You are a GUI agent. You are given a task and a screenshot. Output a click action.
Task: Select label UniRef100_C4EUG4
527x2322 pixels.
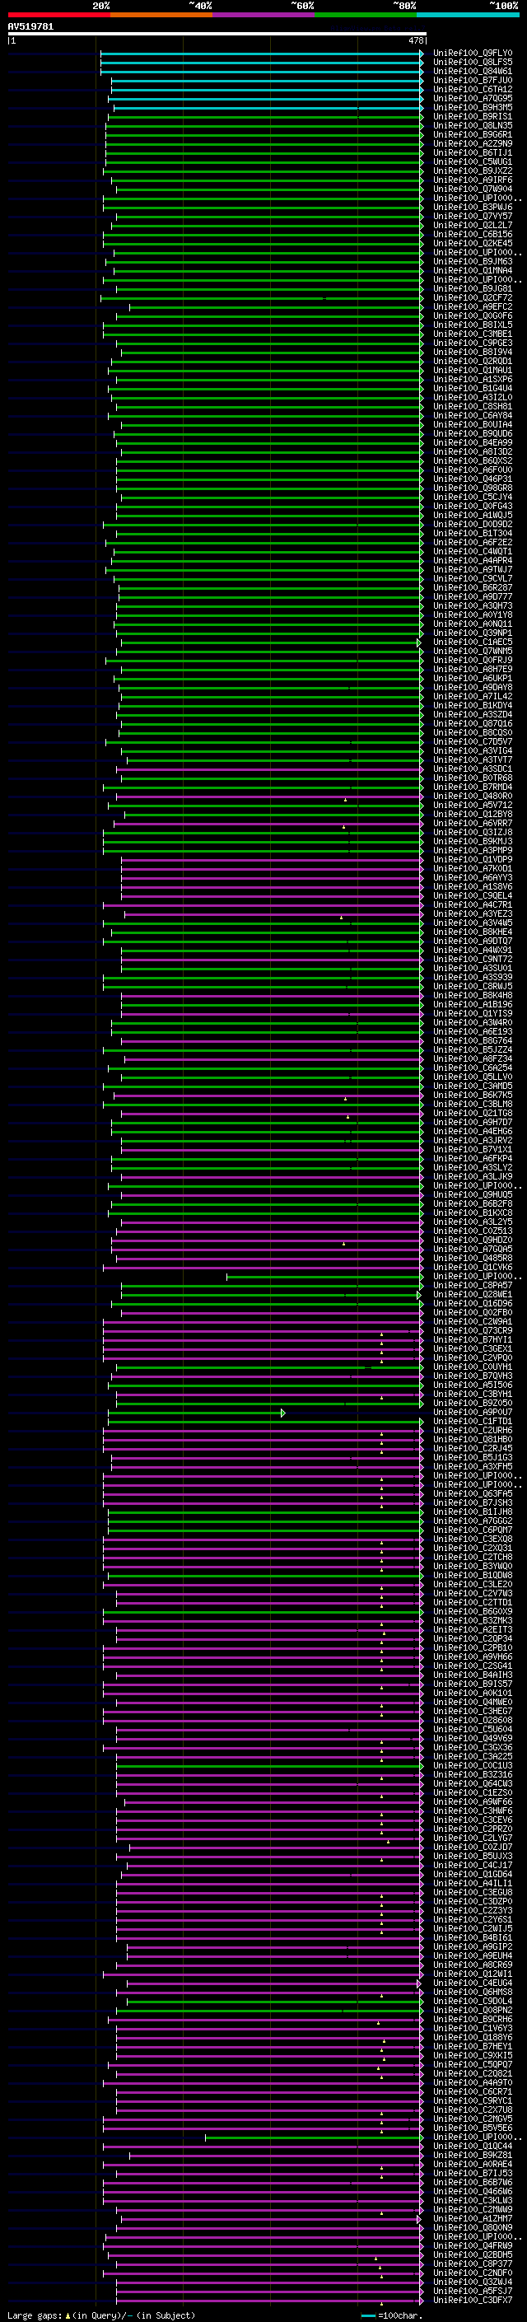point(473,1983)
